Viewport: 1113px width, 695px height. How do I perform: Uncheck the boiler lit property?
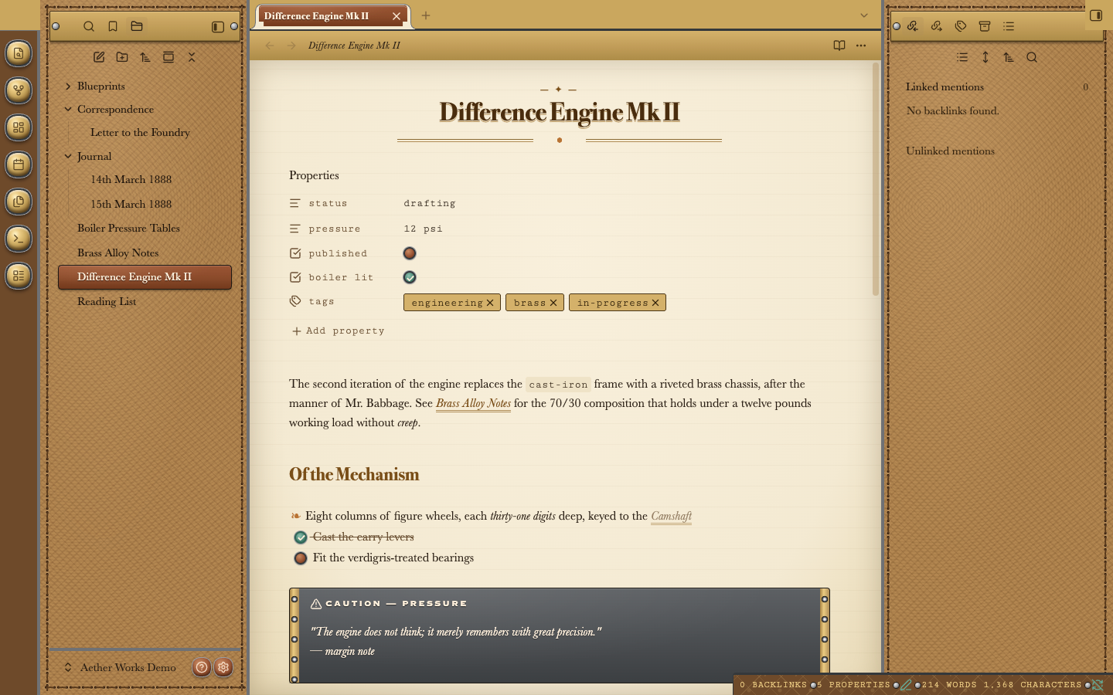click(x=410, y=277)
